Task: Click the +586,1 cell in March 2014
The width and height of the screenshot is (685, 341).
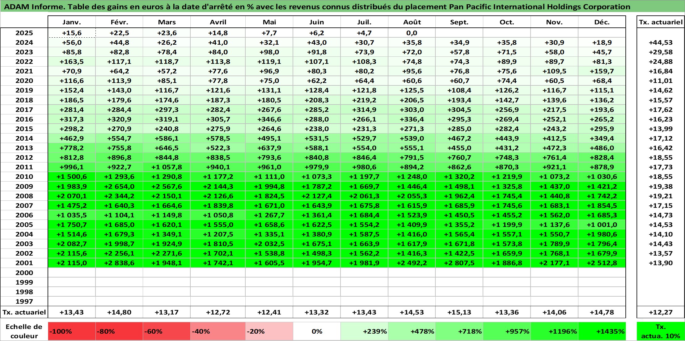Action: point(167,138)
